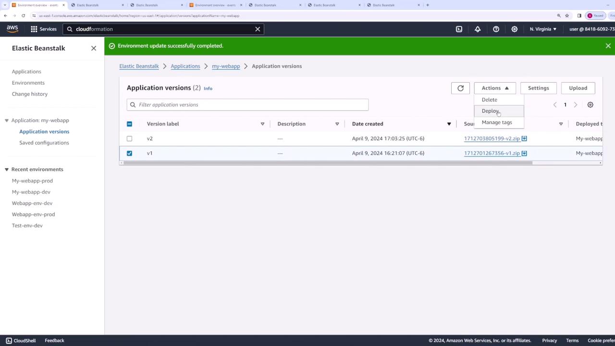Open the Webapp-env-prod recent environment

[x=34, y=214]
